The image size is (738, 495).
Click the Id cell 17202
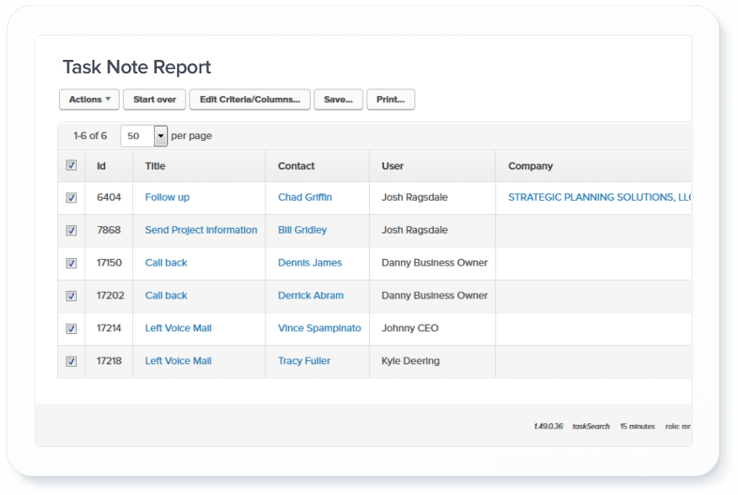point(110,295)
